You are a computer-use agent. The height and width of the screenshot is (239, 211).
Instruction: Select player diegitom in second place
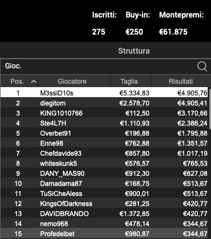tap(104, 103)
